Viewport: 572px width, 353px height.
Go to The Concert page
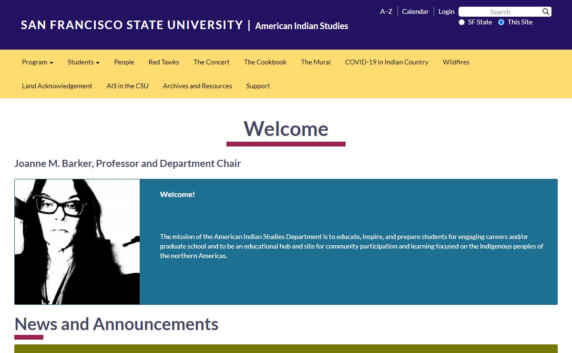pyautogui.click(x=212, y=62)
